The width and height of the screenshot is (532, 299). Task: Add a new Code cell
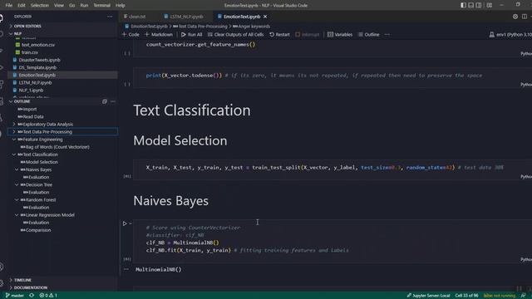131,35
